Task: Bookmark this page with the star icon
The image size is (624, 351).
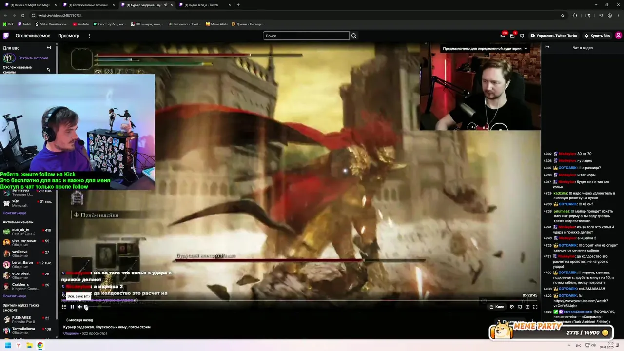Action: [563, 15]
